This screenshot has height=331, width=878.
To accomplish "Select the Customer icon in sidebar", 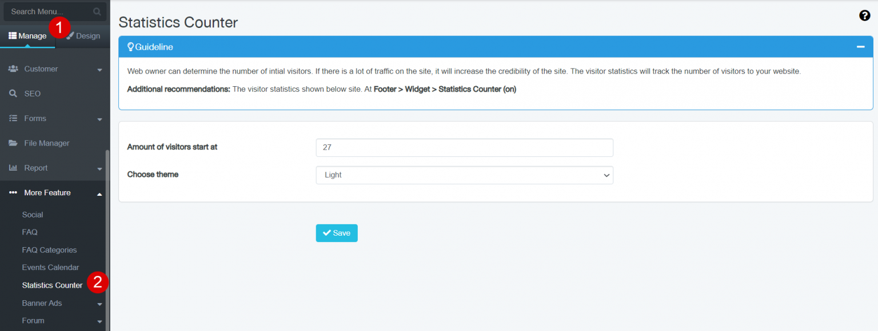I will [x=13, y=68].
